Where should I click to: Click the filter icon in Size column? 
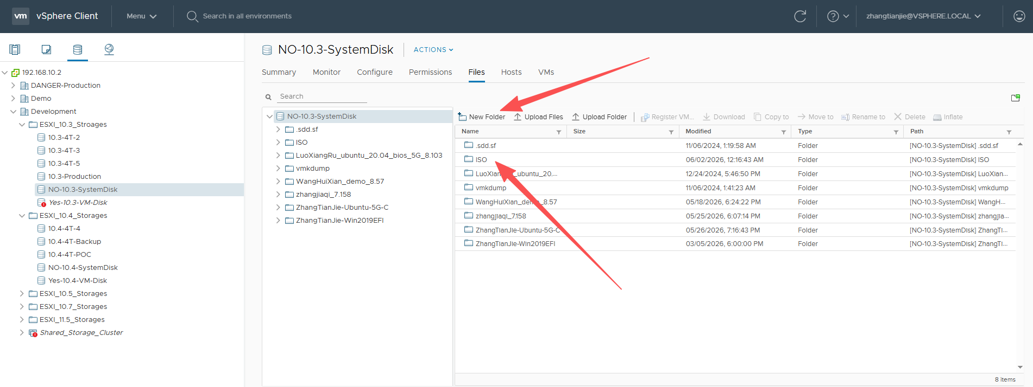click(671, 132)
